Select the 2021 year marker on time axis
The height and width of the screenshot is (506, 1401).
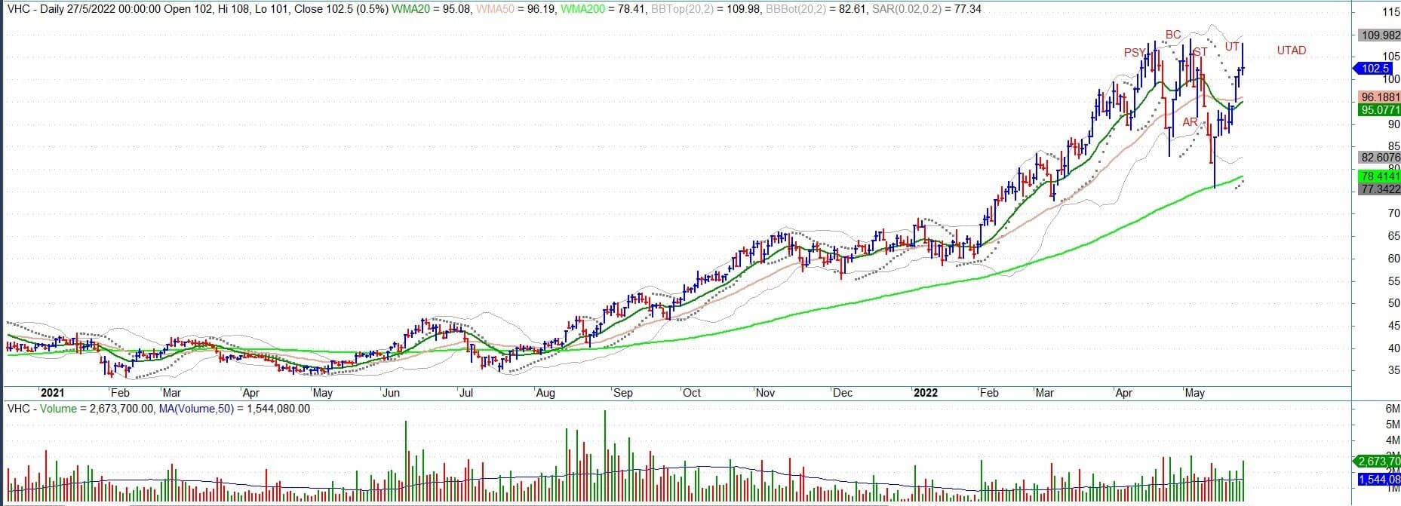pyautogui.click(x=52, y=393)
